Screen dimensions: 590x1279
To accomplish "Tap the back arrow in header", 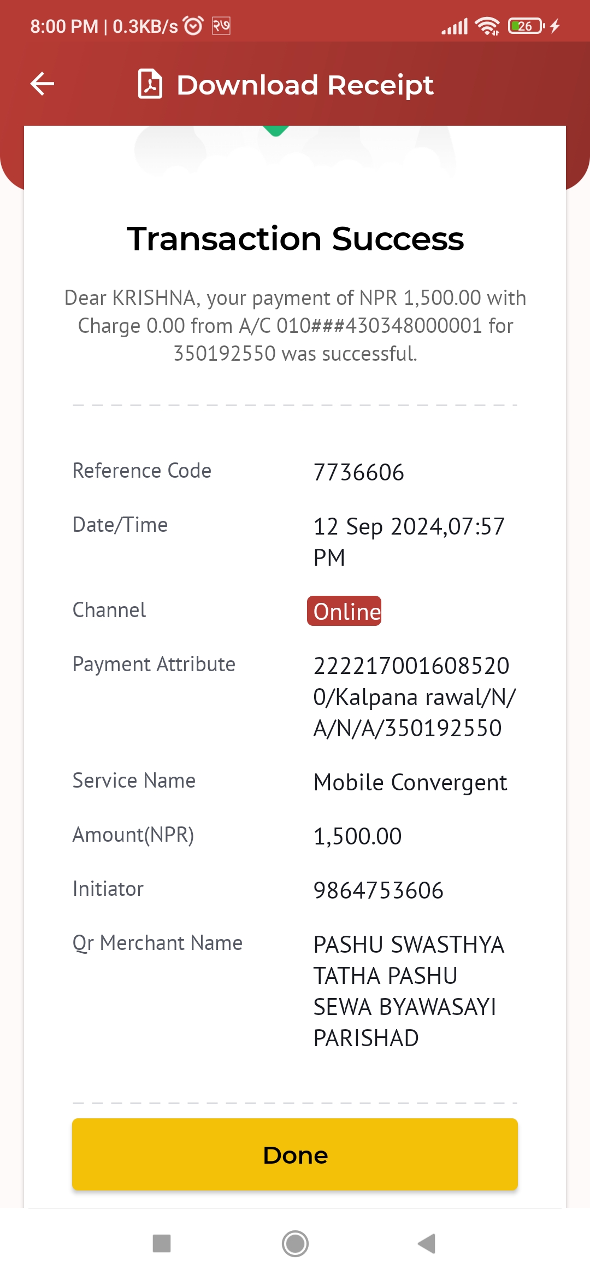I will (42, 84).
